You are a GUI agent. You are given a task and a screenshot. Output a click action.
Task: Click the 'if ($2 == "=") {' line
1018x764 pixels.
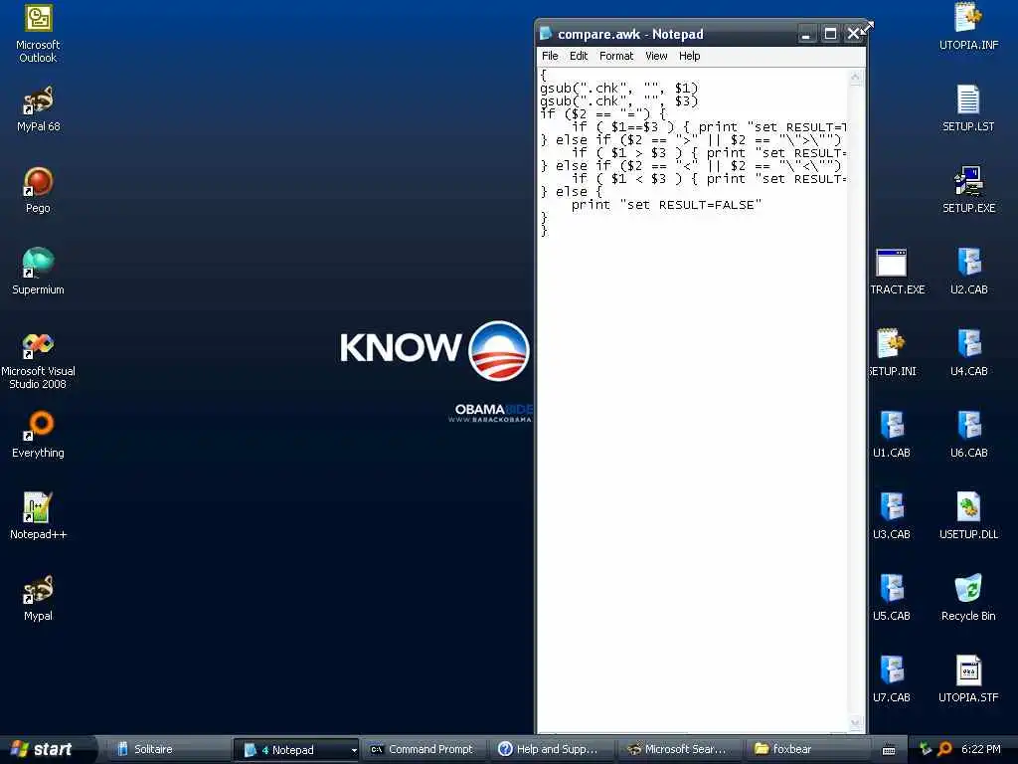pyautogui.click(x=603, y=113)
